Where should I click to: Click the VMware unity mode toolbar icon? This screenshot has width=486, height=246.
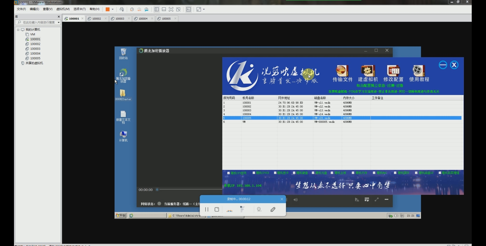[178, 9]
